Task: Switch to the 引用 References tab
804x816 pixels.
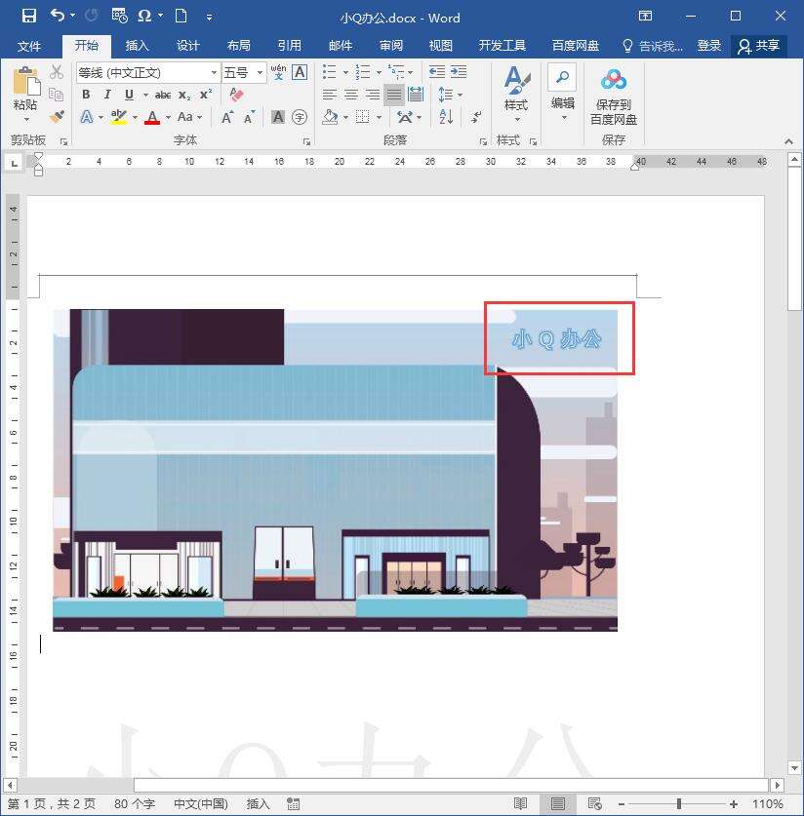Action: tap(289, 46)
